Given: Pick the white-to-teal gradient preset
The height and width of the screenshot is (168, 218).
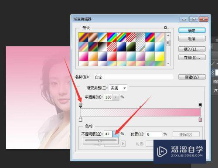Looking at the screenshot, I should (131, 56).
